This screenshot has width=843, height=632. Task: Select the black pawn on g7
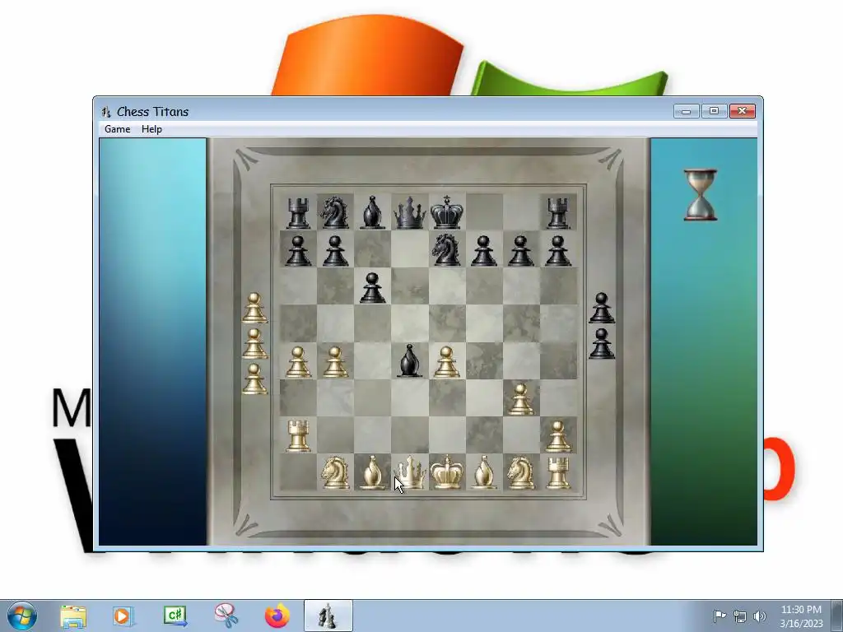pyautogui.click(x=520, y=250)
